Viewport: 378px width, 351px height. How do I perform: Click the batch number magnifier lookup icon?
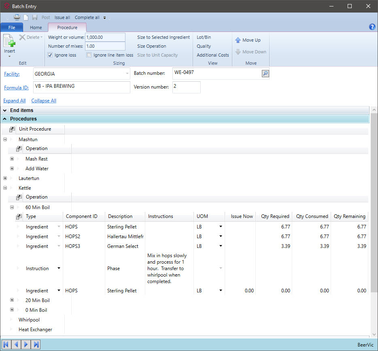(x=265, y=74)
